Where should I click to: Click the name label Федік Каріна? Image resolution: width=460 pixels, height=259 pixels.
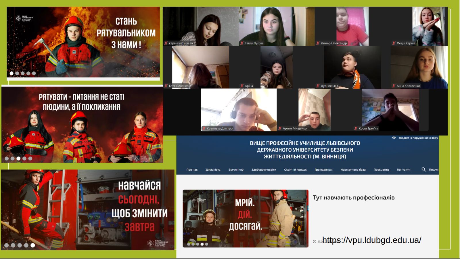click(x=406, y=43)
